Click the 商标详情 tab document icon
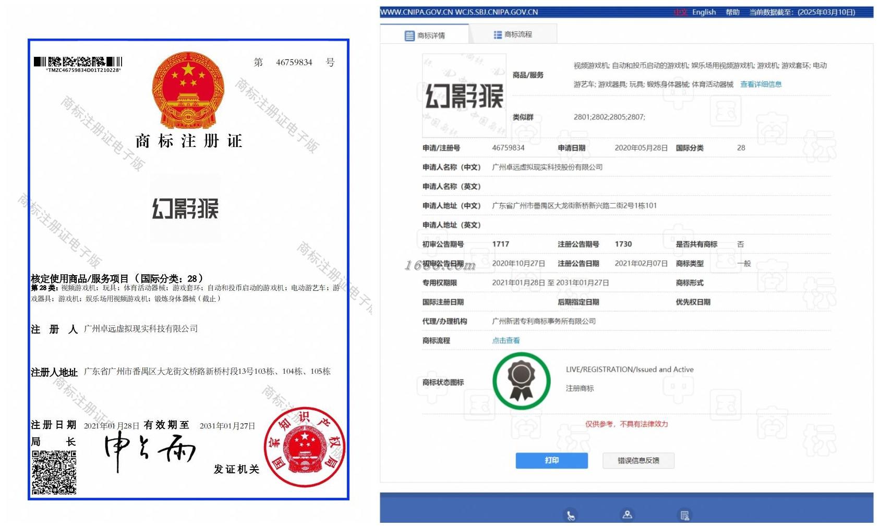Image resolution: width=880 pixels, height=528 pixels. click(x=409, y=35)
